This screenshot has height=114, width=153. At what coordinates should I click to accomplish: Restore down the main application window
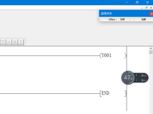[137, 2]
